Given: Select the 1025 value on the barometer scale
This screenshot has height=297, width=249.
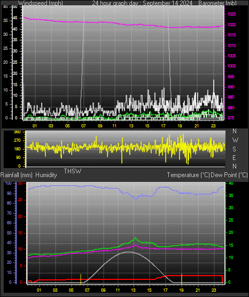Looking at the screenshot, I should click(x=231, y=14).
